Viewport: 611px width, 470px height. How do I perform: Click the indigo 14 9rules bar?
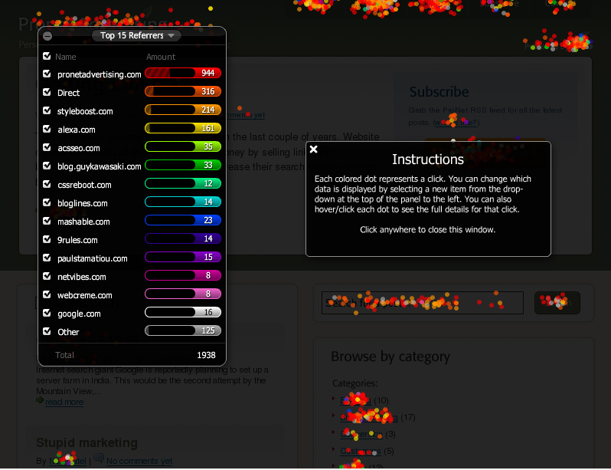coord(183,238)
